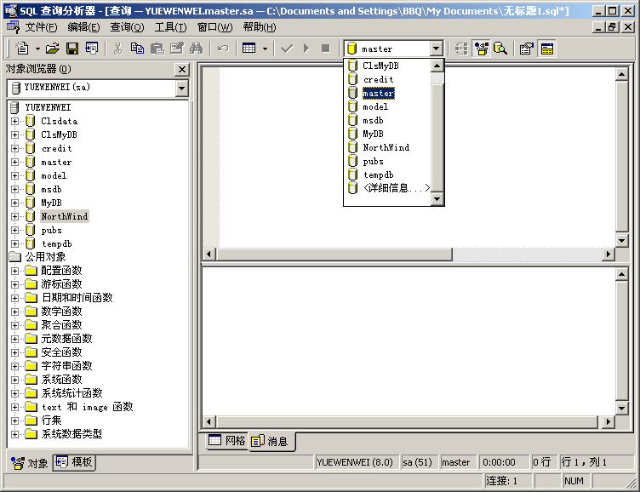
Task: Toggle the Show Results Pane icon
Action: pyautogui.click(x=547, y=49)
